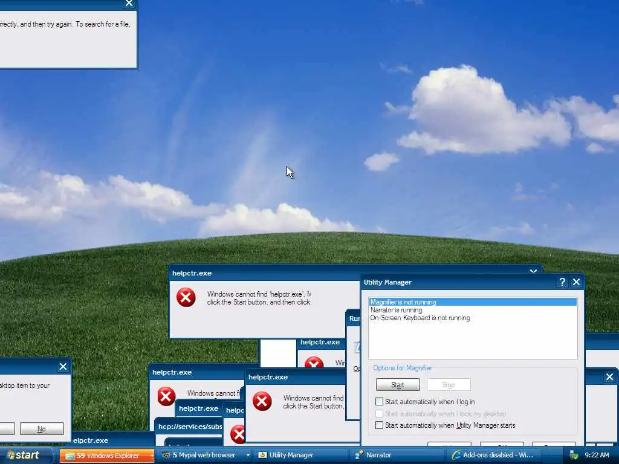Open the Windows start menu
This screenshot has width=619, height=464.
click(x=25, y=456)
